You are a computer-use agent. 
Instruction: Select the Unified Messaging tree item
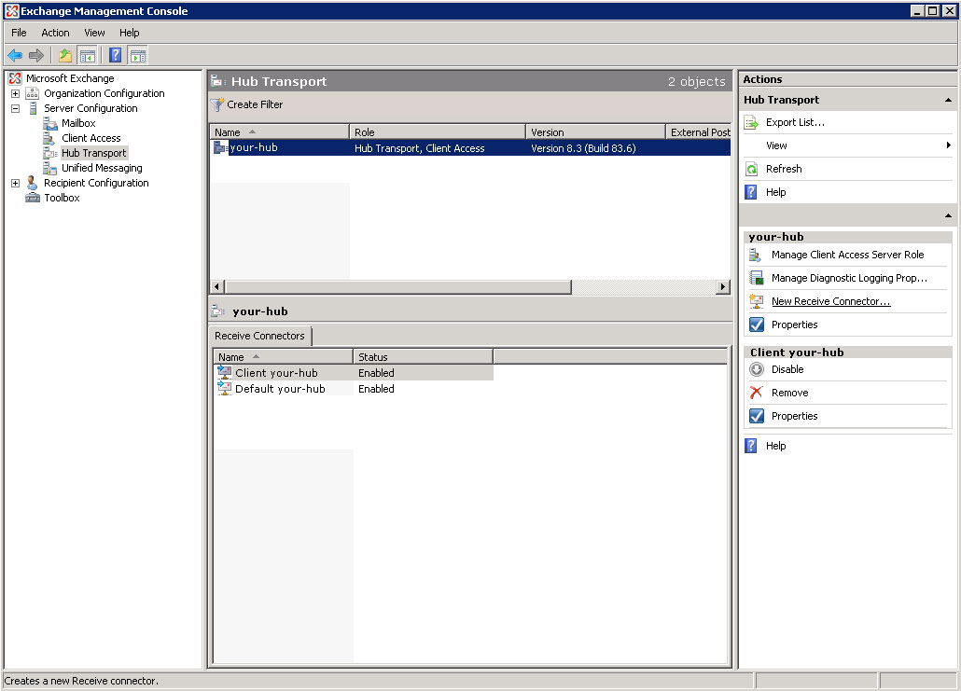tap(102, 168)
